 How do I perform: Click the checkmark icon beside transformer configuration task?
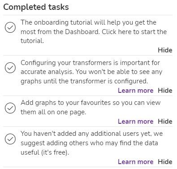pos(10,68)
